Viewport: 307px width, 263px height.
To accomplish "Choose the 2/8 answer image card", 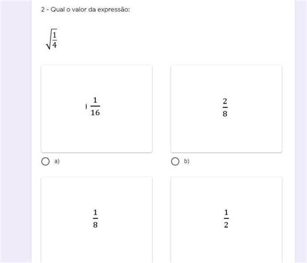I will (x=226, y=109).
